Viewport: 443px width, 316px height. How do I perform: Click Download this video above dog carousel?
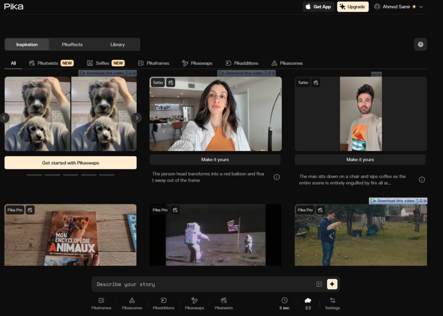[x=103, y=73]
